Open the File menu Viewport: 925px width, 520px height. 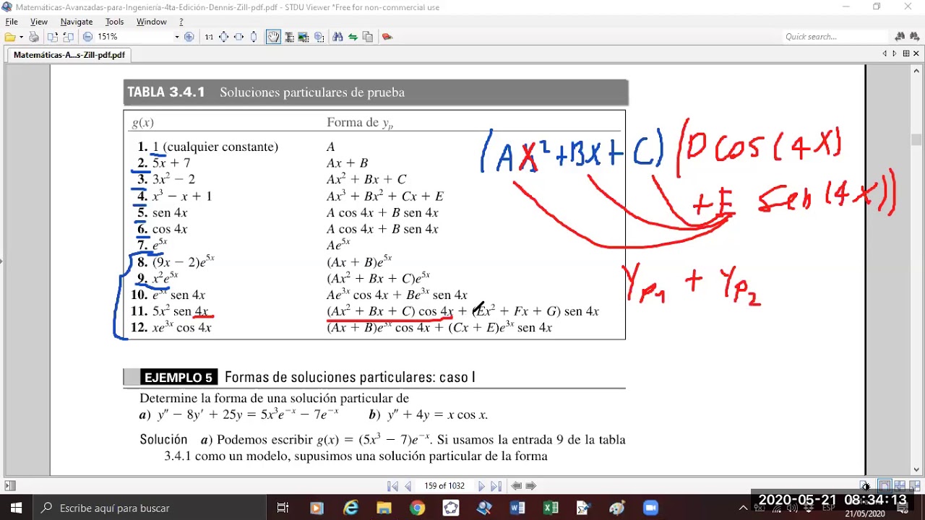(x=12, y=22)
